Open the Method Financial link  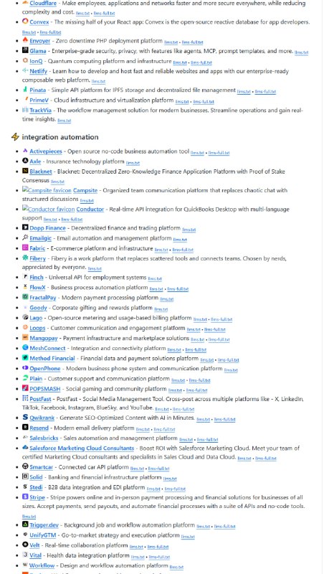pos(52,358)
